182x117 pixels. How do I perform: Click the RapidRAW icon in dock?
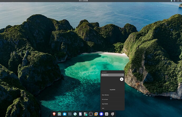(112, 114)
